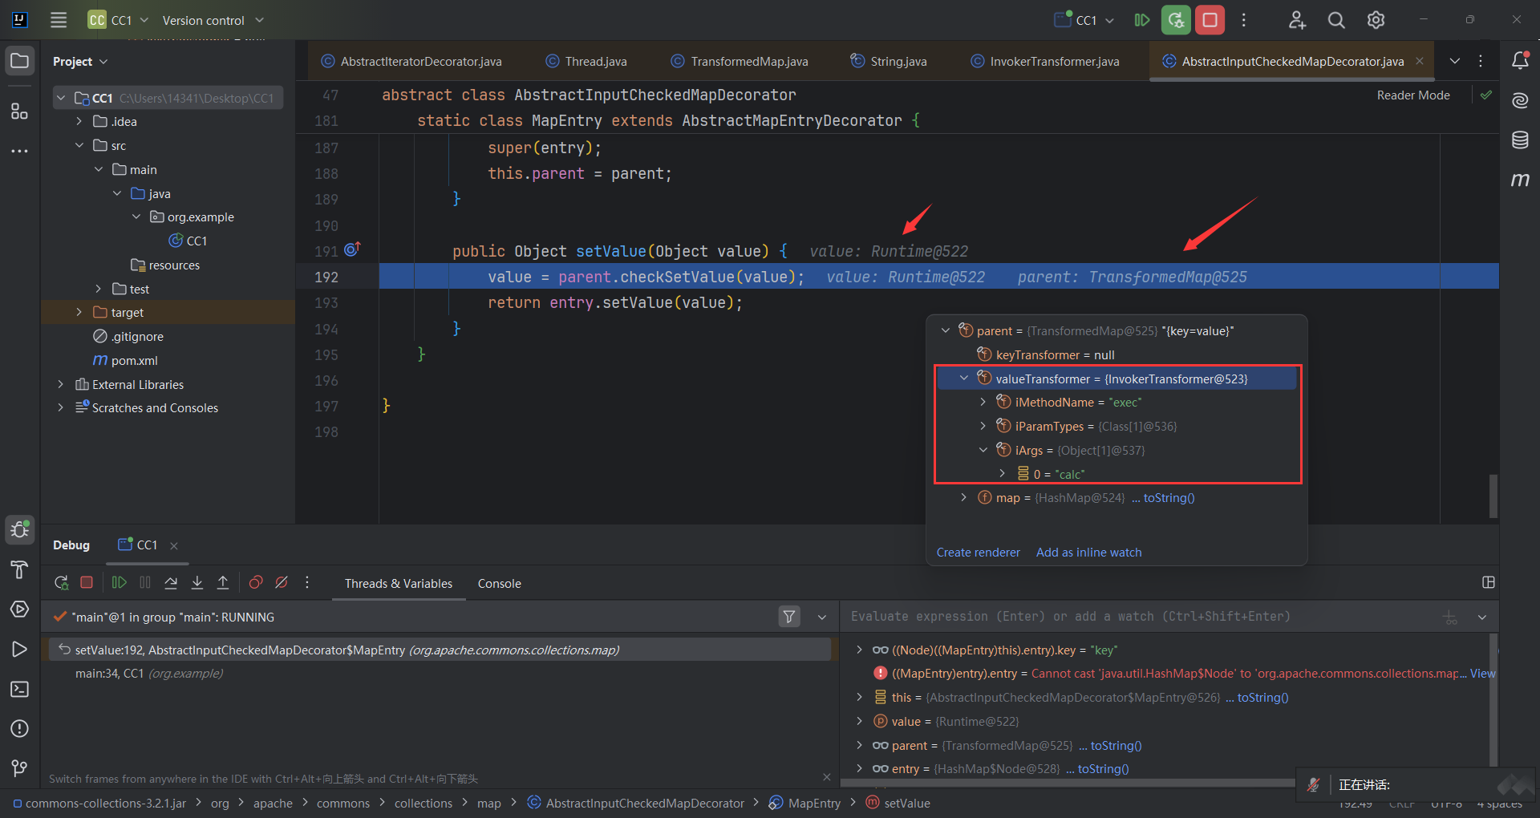Open Code With Me user icon
This screenshot has width=1540, height=818.
1297,20
